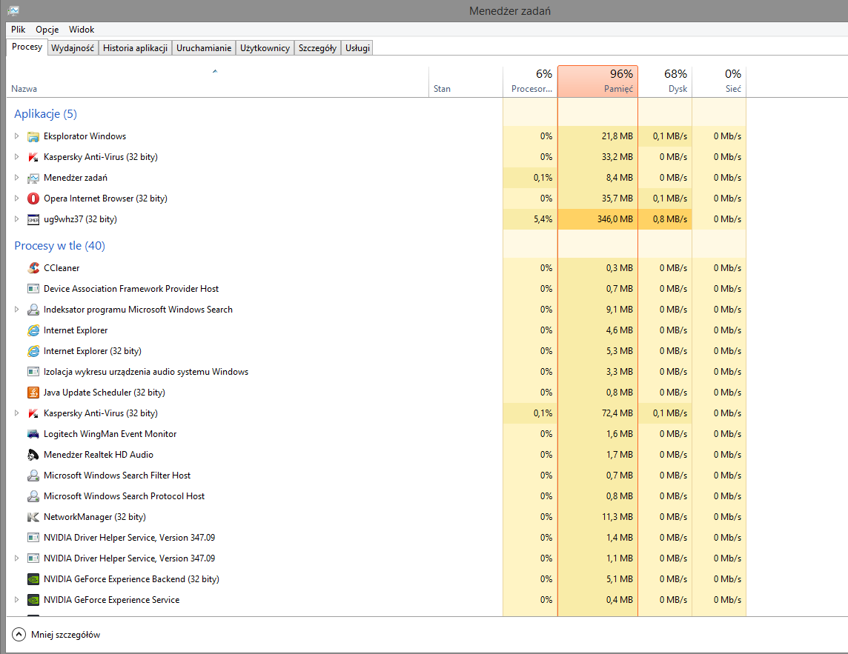Select the Java Update Scheduler (32 bity) name
Viewport: 848px width, 654px height.
tap(105, 393)
